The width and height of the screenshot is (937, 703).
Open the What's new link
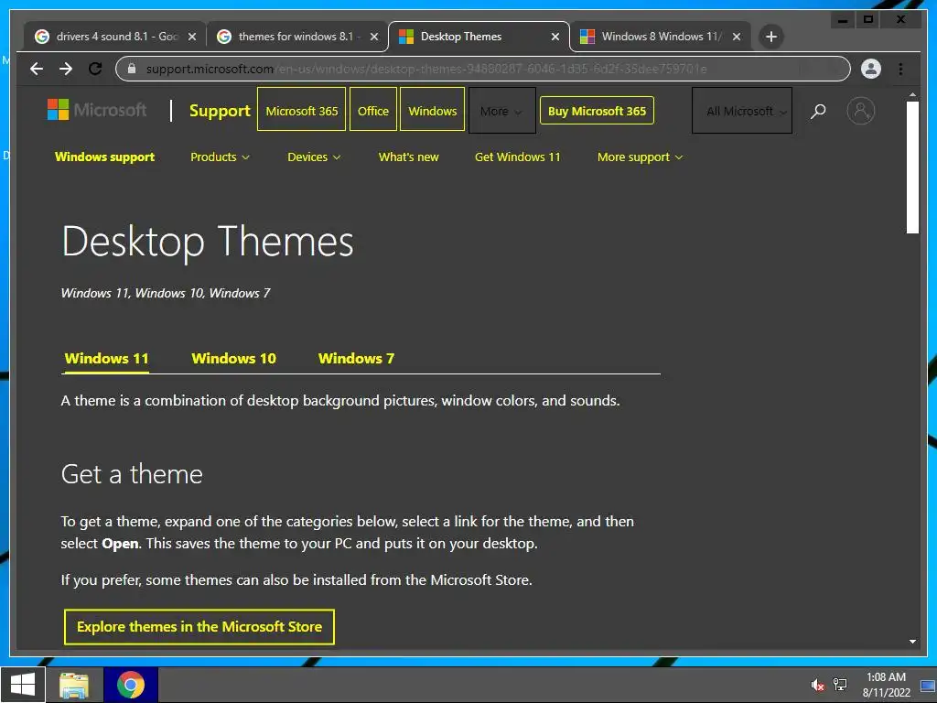409,157
